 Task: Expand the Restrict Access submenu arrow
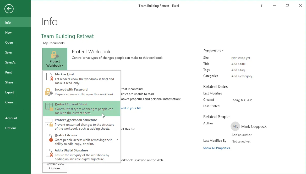pyautogui.click(x=117, y=139)
